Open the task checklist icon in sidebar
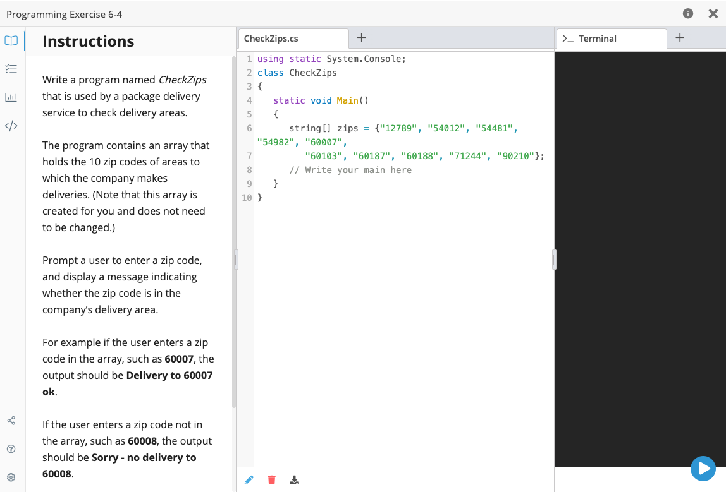 (11, 69)
